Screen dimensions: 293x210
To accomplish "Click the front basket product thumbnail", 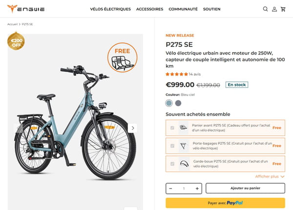I will (184, 128).
